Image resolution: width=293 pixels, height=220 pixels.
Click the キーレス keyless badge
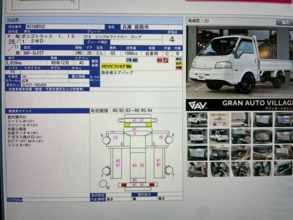[165, 60]
